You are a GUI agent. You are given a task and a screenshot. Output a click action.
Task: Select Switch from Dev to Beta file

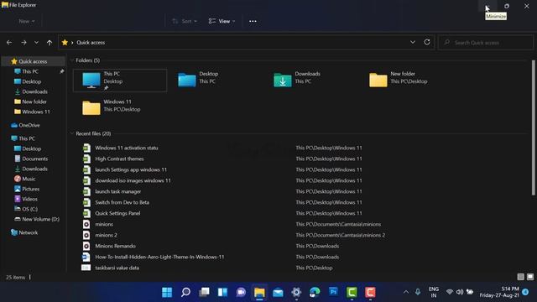click(122, 202)
